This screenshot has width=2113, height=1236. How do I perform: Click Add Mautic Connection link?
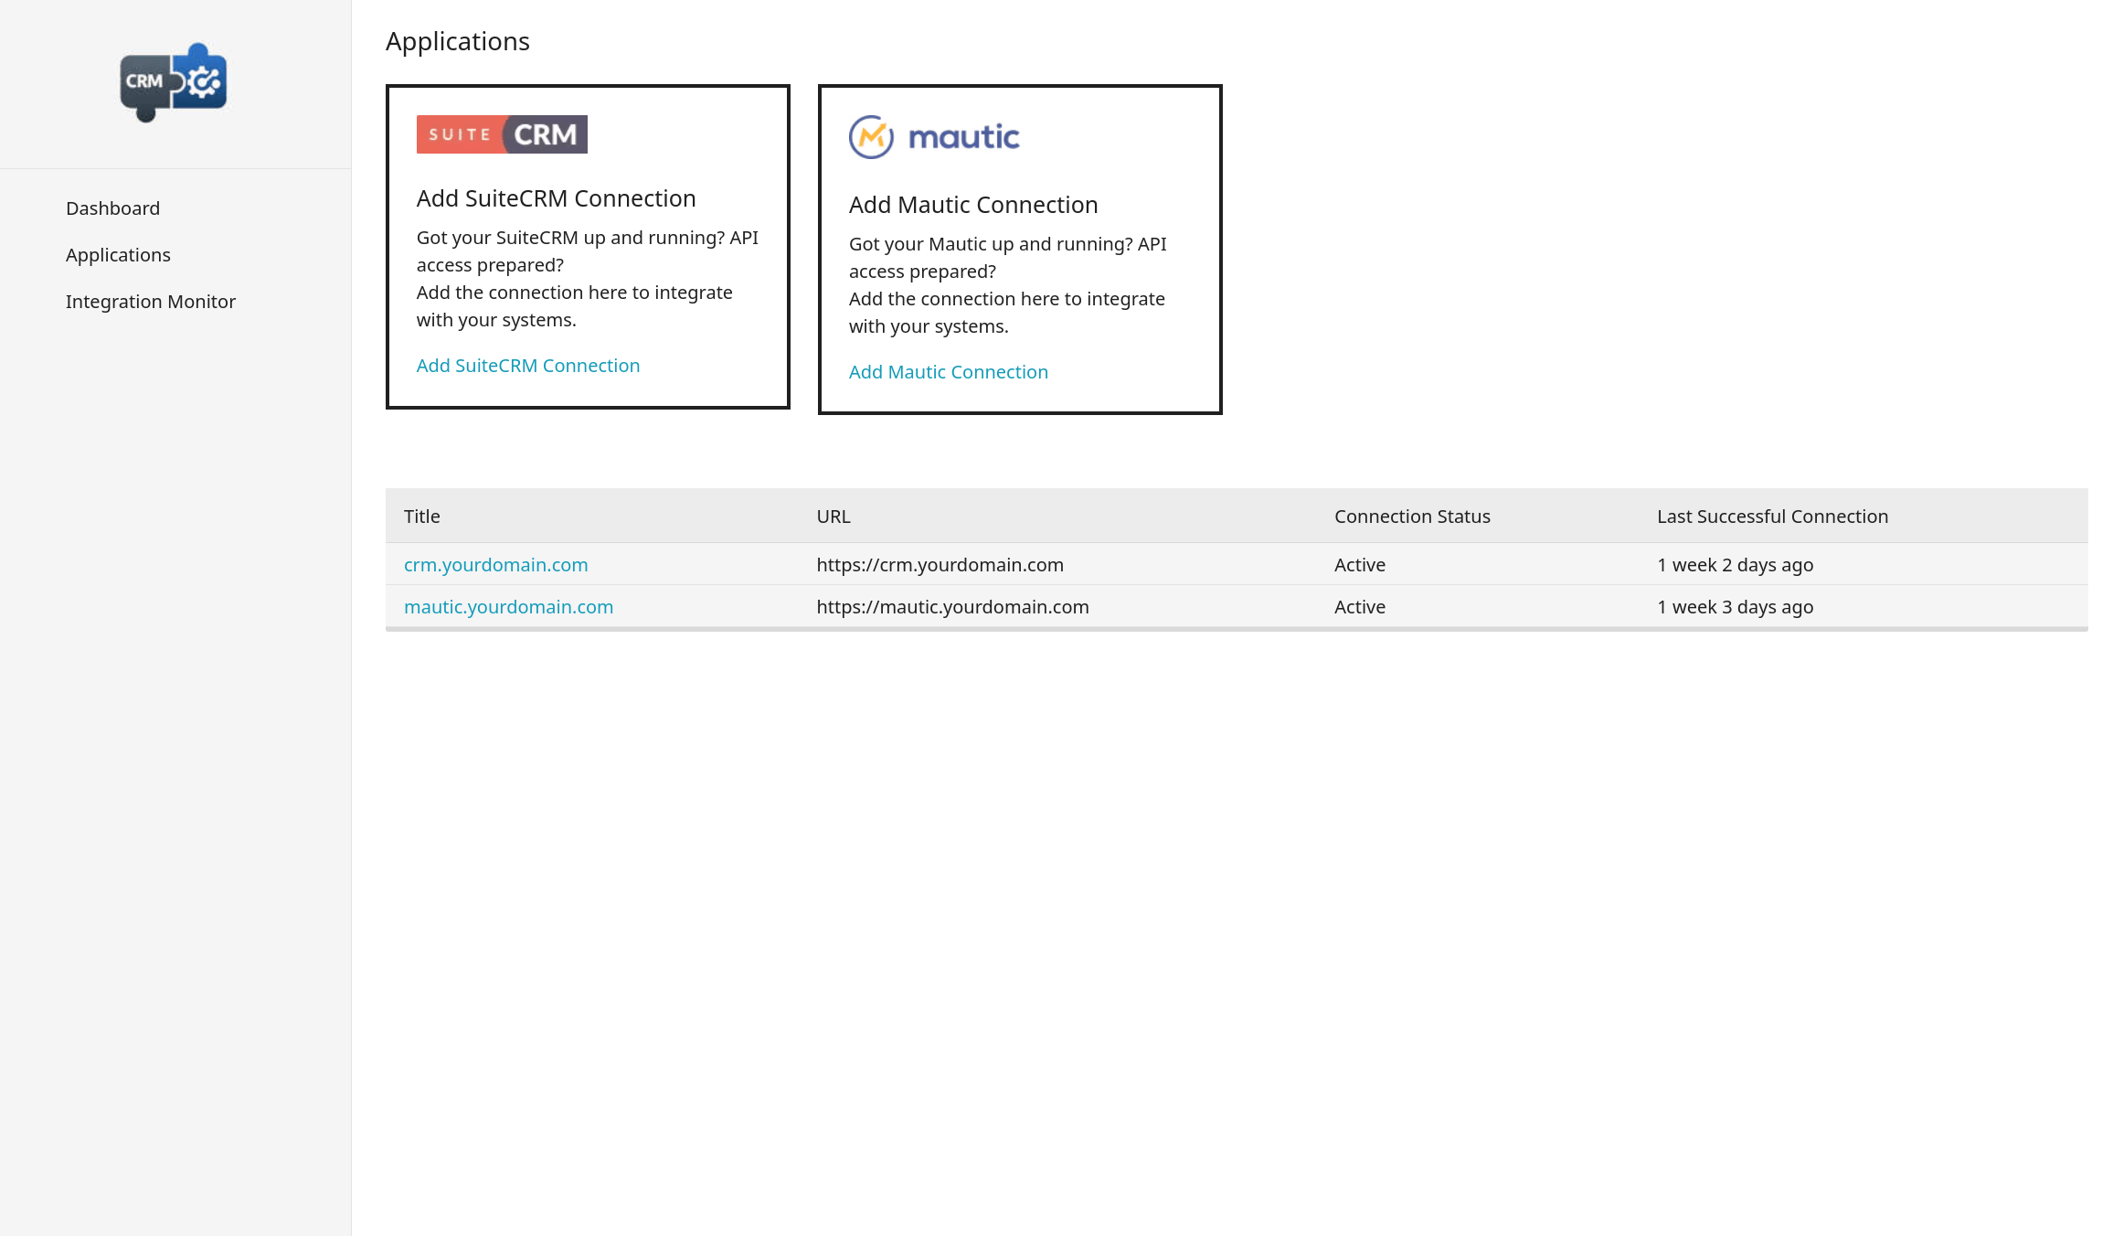948,372
